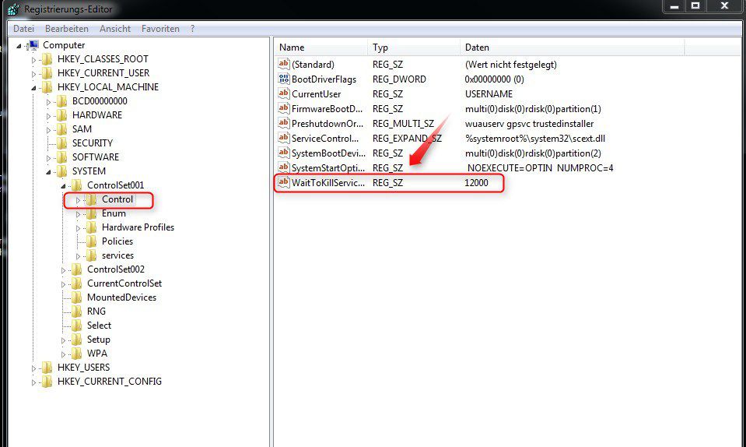The height and width of the screenshot is (447, 746).
Task: Select the PreshutdownOr... value
Action: click(x=327, y=123)
